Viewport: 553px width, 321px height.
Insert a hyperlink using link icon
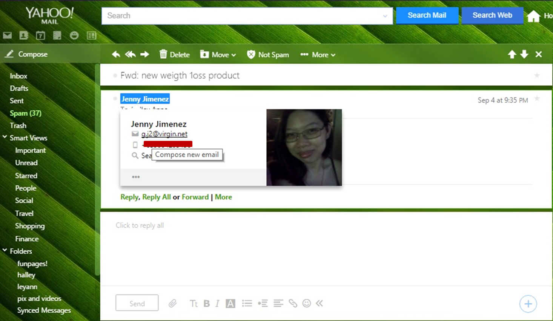293,303
